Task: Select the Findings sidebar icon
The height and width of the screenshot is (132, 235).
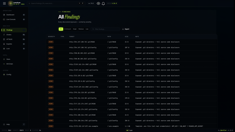Action: [4, 30]
